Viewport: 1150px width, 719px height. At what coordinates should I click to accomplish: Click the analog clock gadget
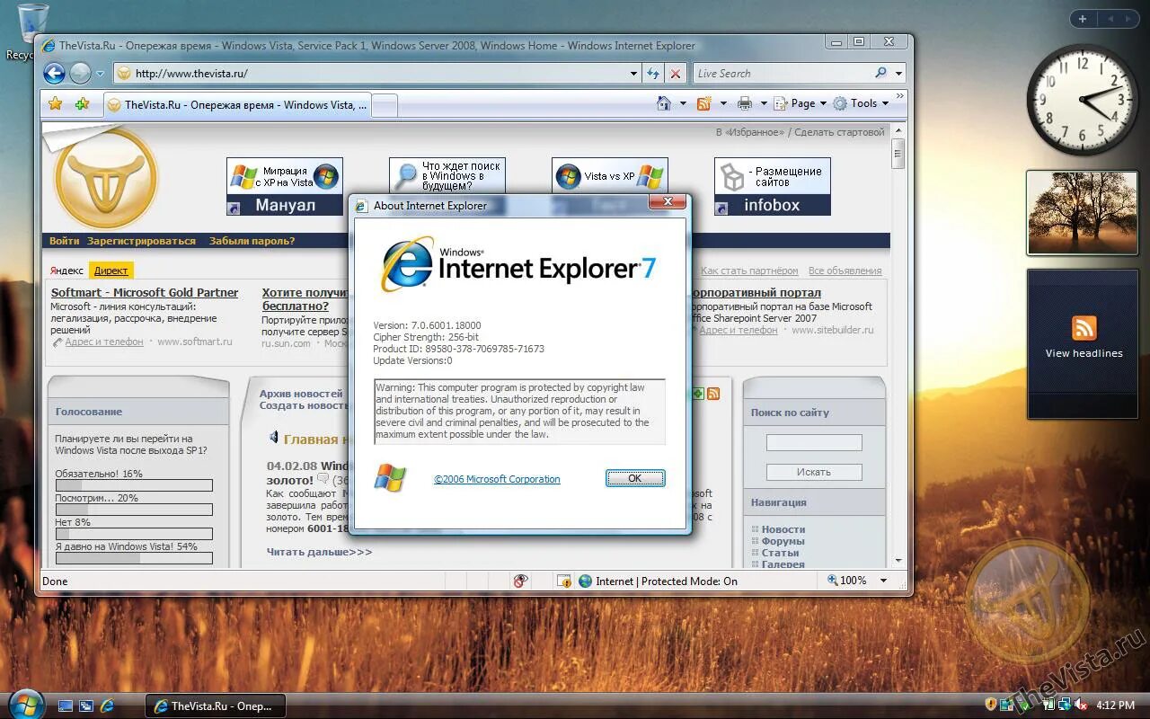pos(1082,100)
